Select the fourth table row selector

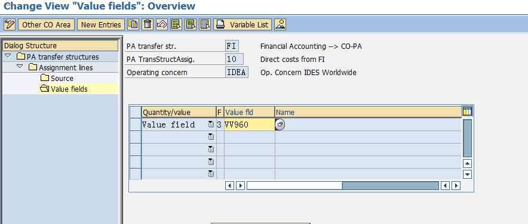136,162
